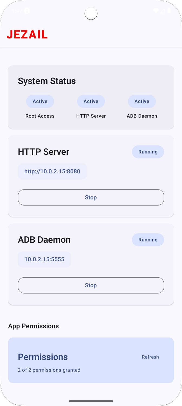Click the Running badge on the ADB Daemon card
Image resolution: width=182 pixels, height=406 pixels.
(148, 240)
